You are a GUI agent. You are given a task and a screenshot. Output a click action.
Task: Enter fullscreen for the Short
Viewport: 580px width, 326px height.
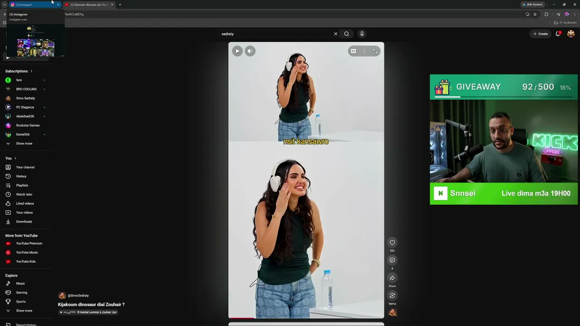[375, 51]
